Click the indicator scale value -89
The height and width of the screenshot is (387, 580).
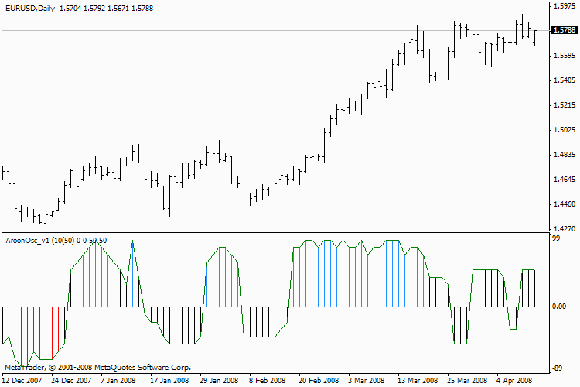(558, 368)
